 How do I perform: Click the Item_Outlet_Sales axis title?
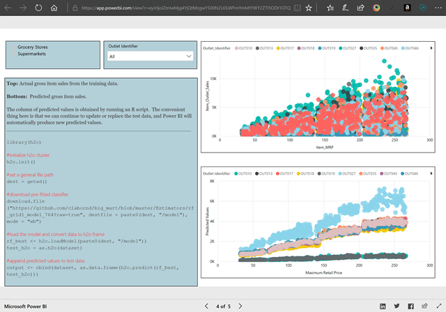tap(207, 96)
